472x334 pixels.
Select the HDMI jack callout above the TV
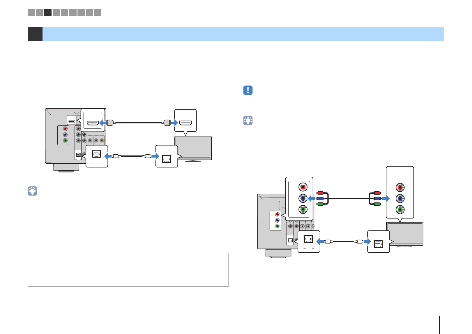point(185,123)
